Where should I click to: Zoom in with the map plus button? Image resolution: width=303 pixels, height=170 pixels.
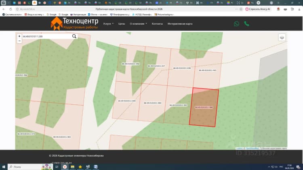click(19, 36)
